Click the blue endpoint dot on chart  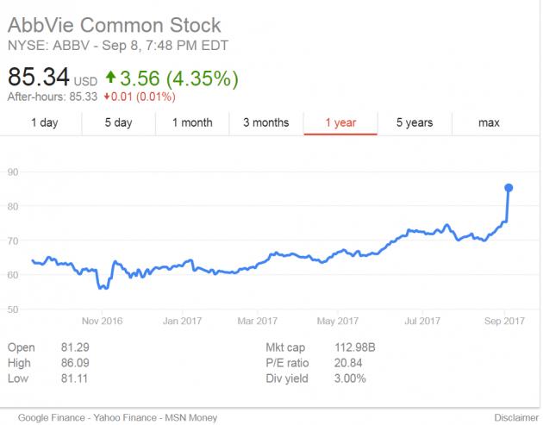click(x=509, y=187)
